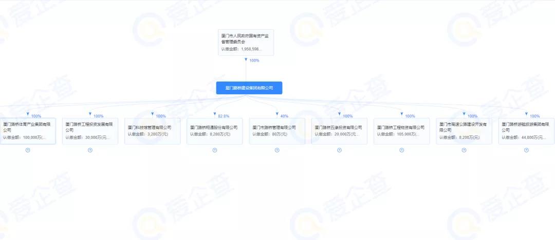This screenshot has height=240, width=555.
Task: Open the 厦门科技馆管理有限公司 company card
Action: (152, 131)
